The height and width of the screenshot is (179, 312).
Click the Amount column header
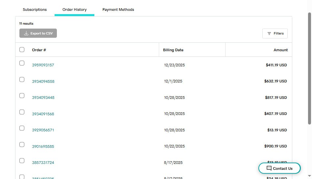[x=280, y=50]
